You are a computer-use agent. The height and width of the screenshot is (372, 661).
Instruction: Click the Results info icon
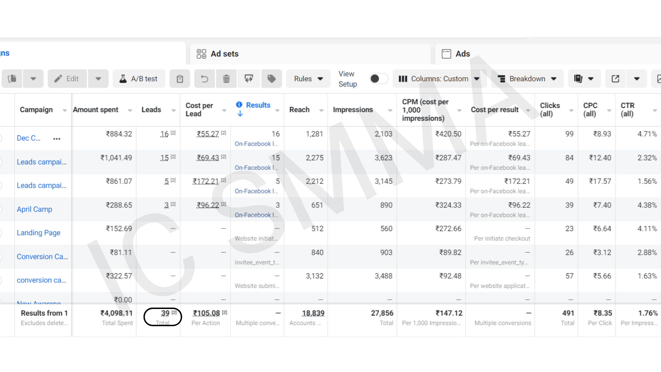click(239, 105)
